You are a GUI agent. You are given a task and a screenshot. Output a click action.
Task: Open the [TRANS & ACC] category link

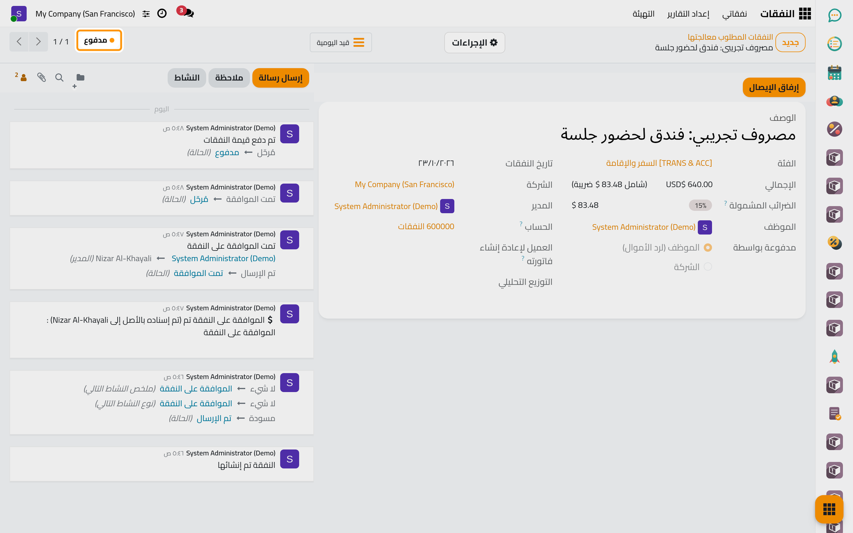pyautogui.click(x=659, y=163)
